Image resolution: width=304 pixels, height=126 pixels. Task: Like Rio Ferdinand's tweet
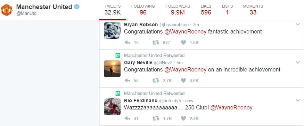tap(183, 118)
